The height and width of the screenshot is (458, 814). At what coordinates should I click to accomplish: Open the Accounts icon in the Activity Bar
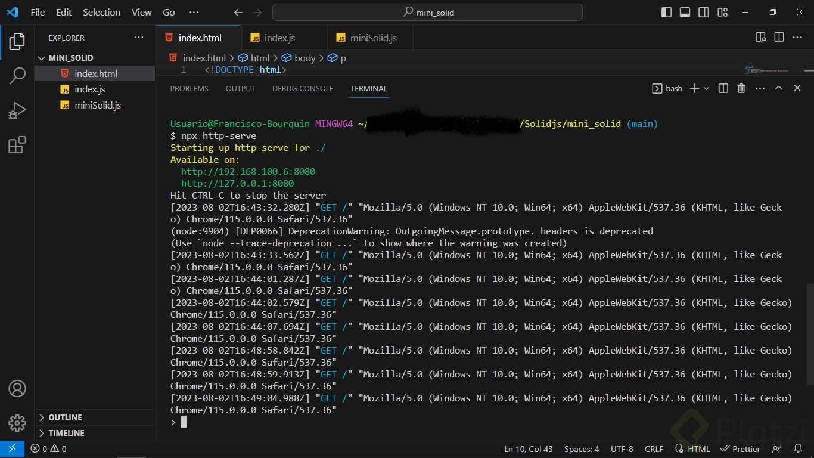click(17, 388)
